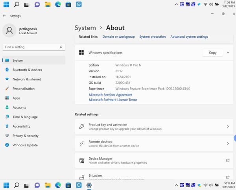The width and height of the screenshot is (236, 190).
Task: Open the Domain or workgroup link
Action: click(x=119, y=37)
